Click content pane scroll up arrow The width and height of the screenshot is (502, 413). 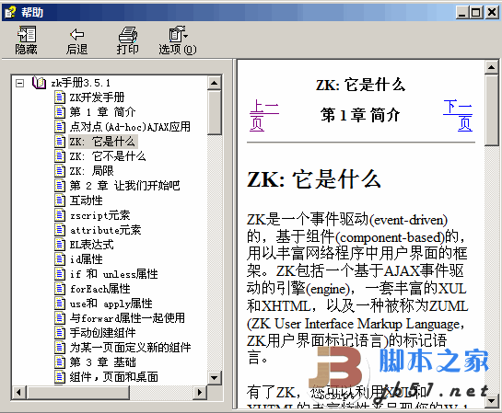coord(492,67)
